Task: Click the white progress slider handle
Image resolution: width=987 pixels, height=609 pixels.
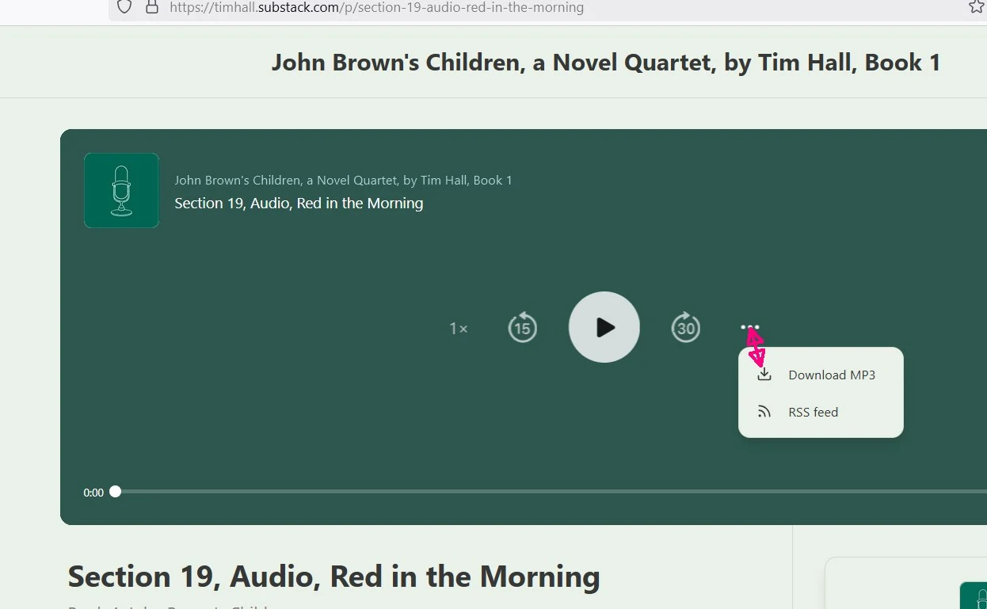Action: pyautogui.click(x=116, y=492)
